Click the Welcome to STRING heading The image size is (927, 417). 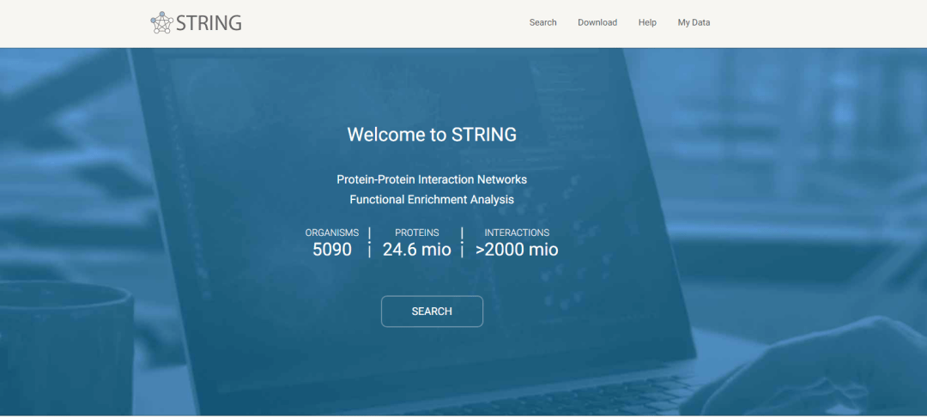[x=432, y=135]
